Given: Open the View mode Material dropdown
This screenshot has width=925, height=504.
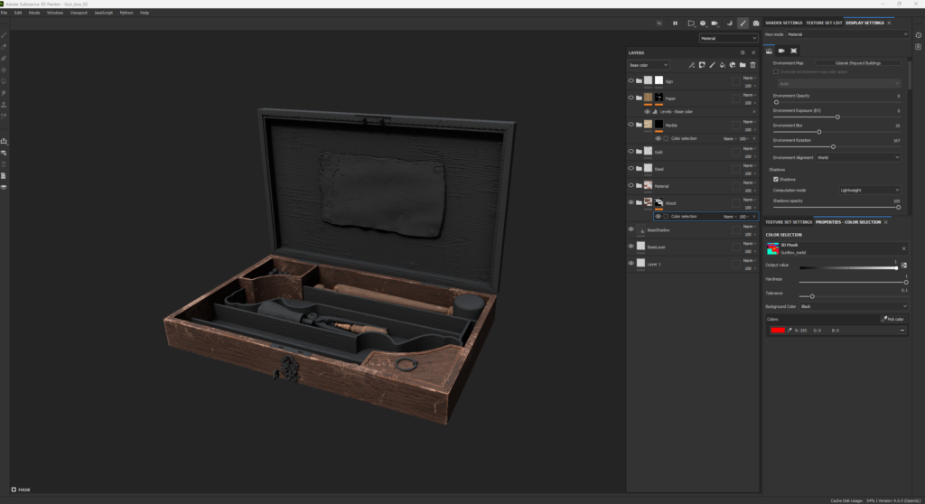Looking at the screenshot, I should [847, 35].
